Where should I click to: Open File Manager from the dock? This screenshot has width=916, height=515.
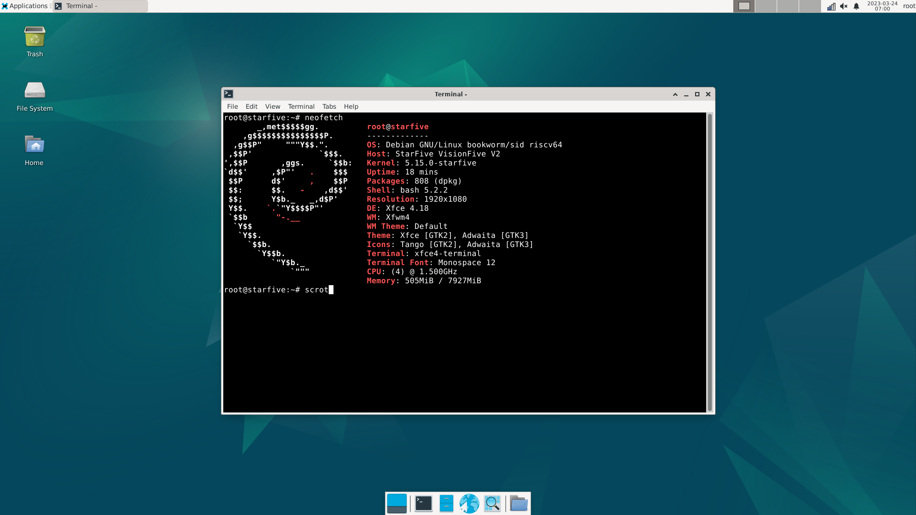click(446, 504)
